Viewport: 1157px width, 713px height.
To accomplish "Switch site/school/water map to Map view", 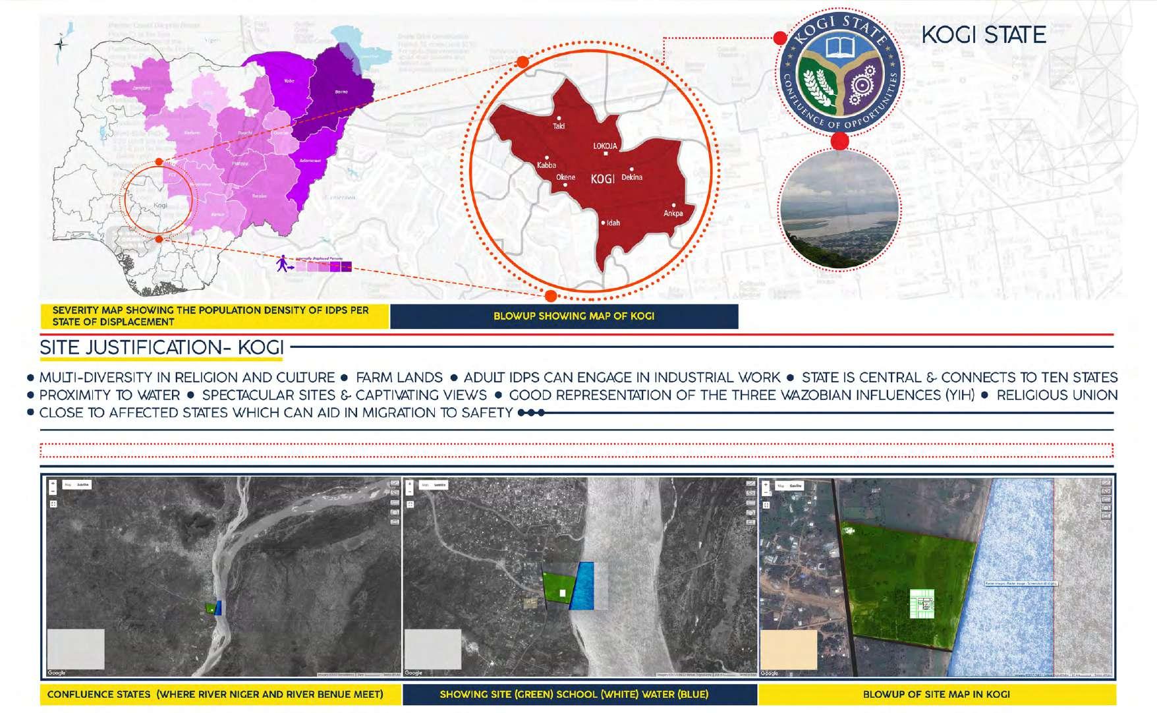I will (426, 485).
